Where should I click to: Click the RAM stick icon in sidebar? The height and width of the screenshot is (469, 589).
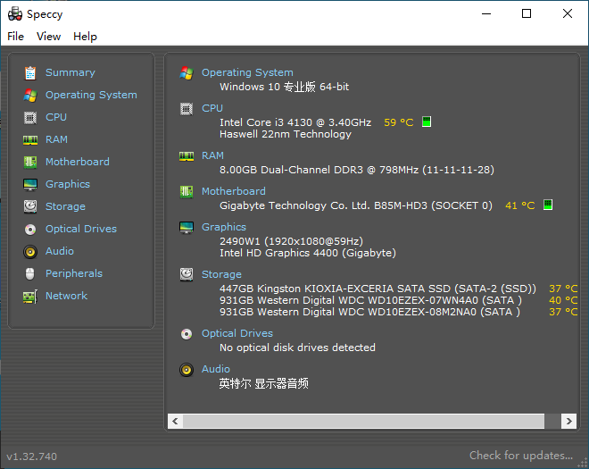[x=30, y=140]
